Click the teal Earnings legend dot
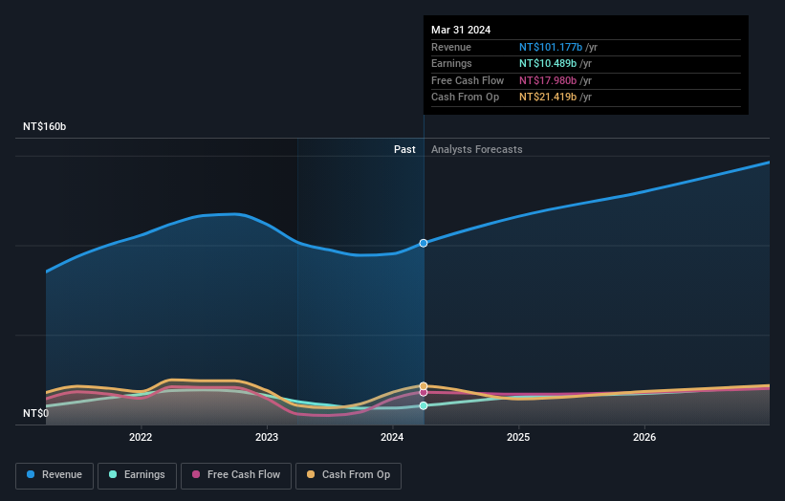This screenshot has width=785, height=501. [x=113, y=474]
